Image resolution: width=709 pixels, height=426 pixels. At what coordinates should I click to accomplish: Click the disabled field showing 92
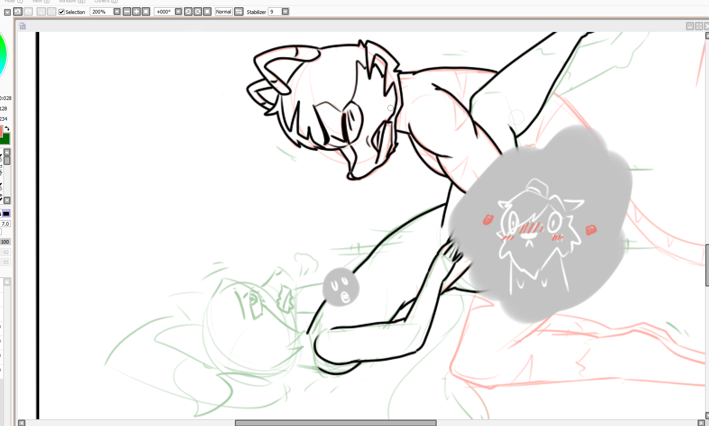(5, 252)
